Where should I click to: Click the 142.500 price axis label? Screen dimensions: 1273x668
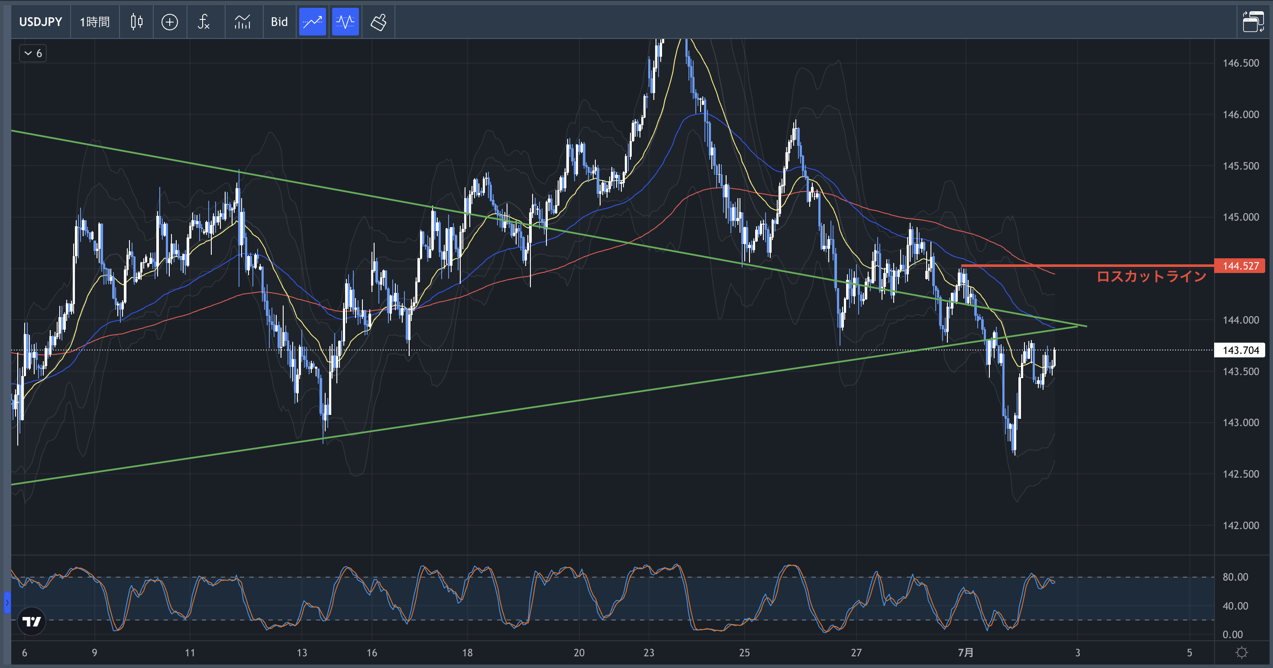(x=1241, y=474)
